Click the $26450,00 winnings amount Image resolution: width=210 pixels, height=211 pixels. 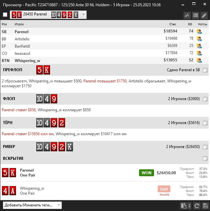(166, 173)
